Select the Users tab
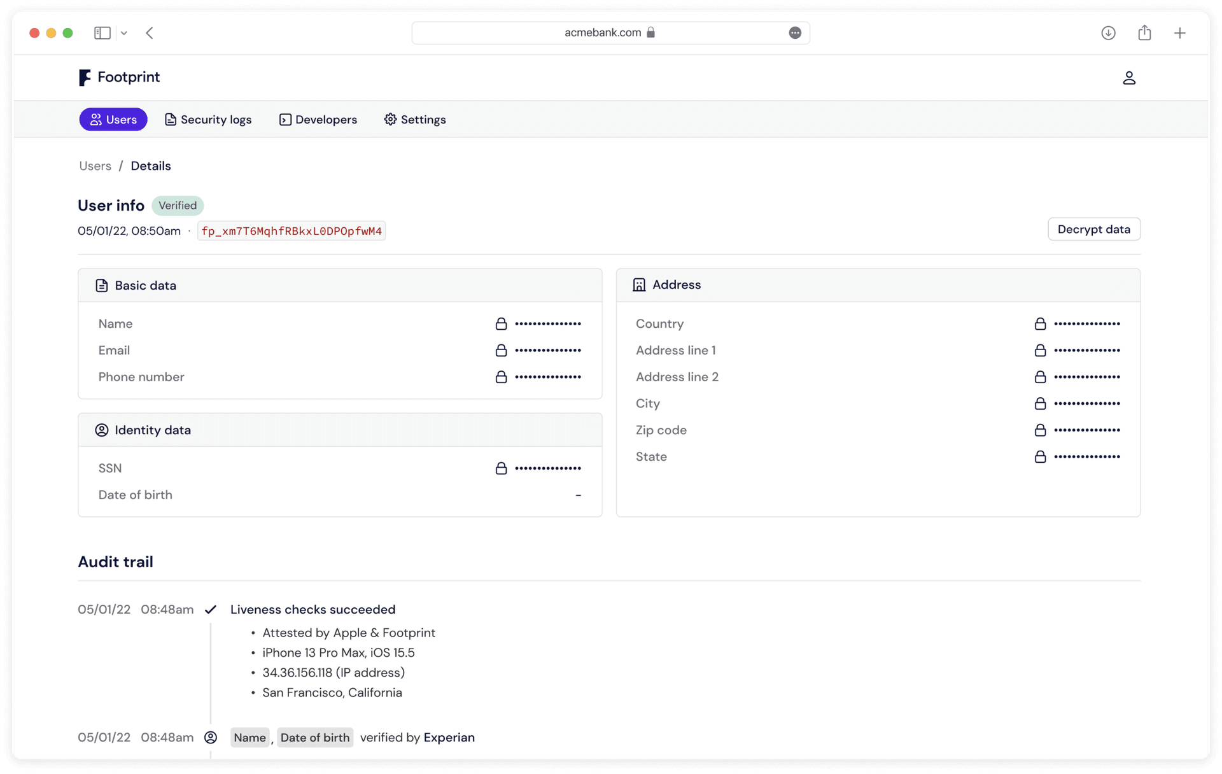The image size is (1222, 774). coord(113,120)
